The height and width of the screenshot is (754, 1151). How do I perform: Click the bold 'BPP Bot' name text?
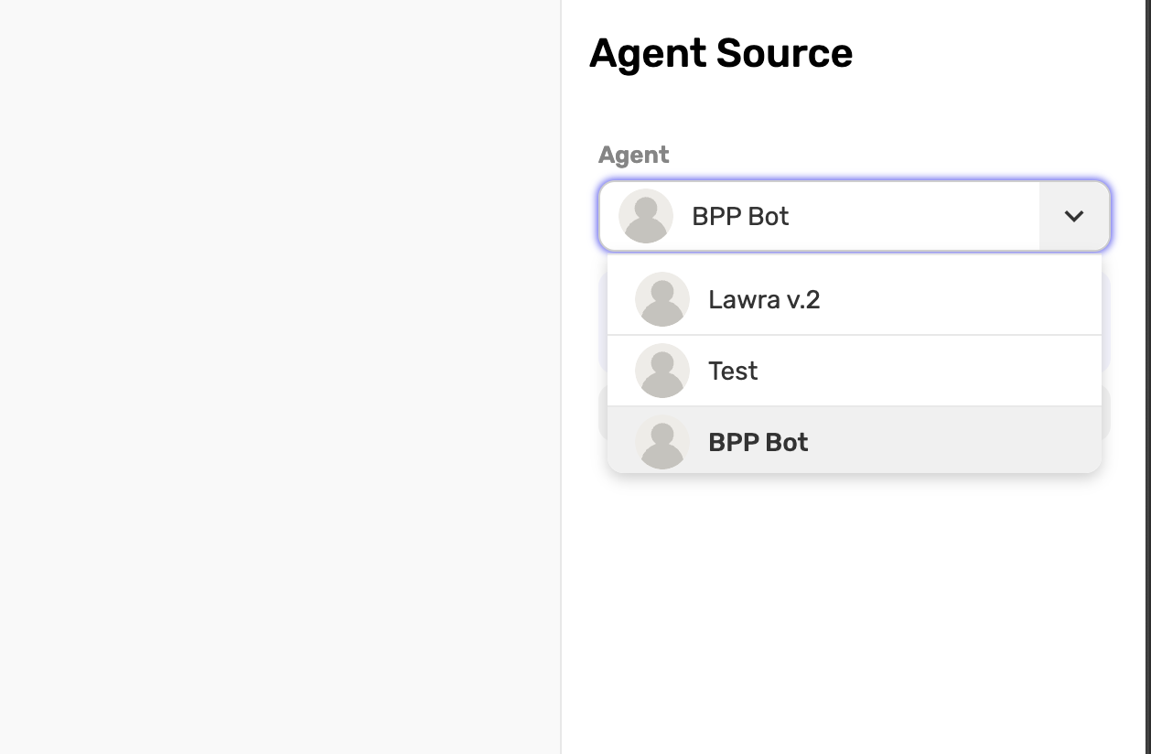tap(758, 442)
